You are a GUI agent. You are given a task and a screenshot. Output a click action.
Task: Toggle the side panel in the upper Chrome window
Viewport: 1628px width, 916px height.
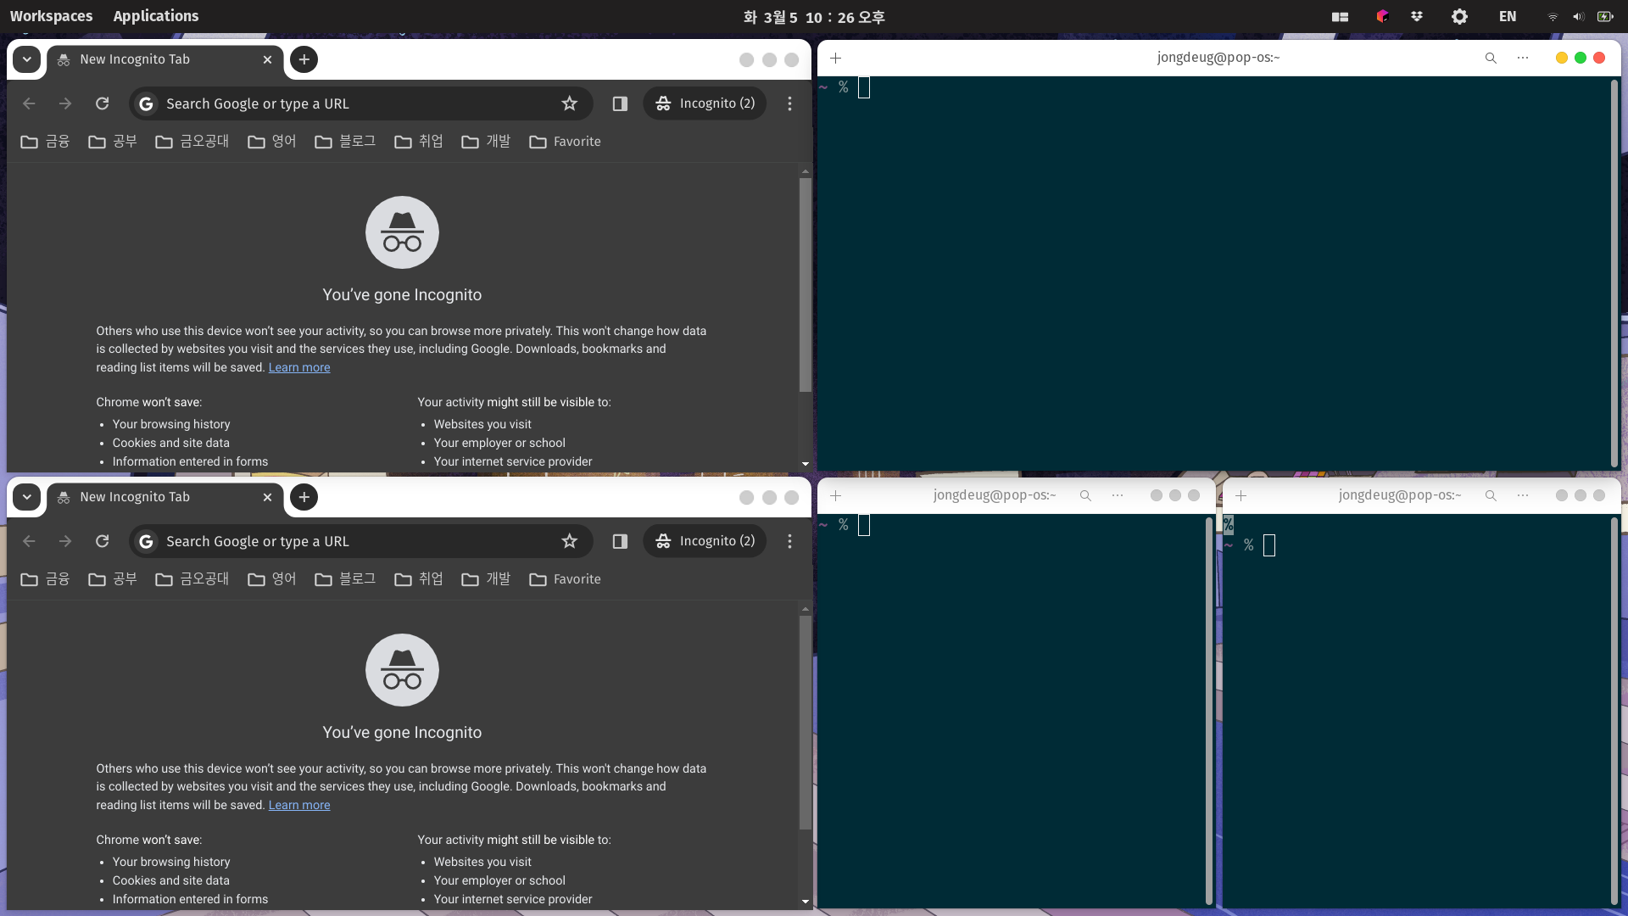[620, 103]
